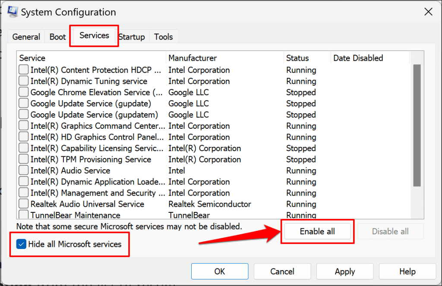This screenshot has width=442, height=286.
Task: Select the Intel(R) TPM Provisioning Service row name
Action: tap(91, 159)
